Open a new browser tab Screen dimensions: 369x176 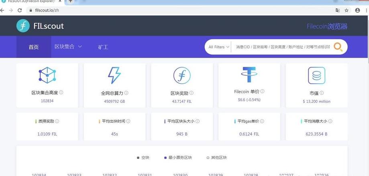[70, 2]
